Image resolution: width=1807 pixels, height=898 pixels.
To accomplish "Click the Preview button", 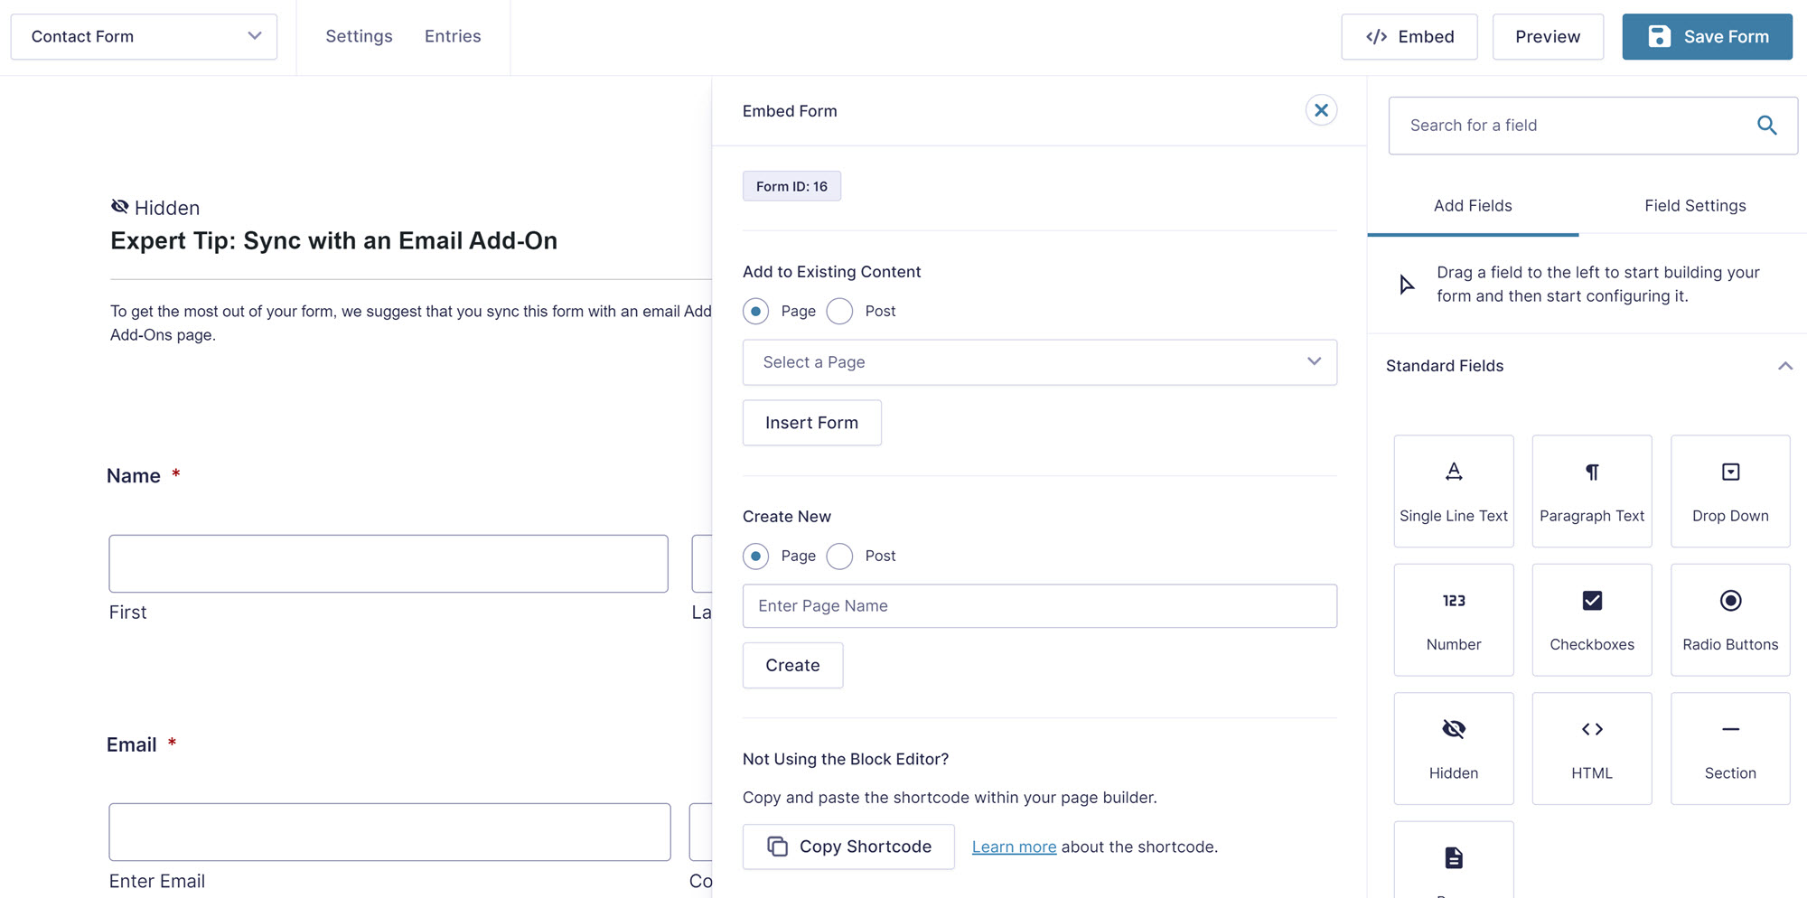I will [x=1548, y=36].
